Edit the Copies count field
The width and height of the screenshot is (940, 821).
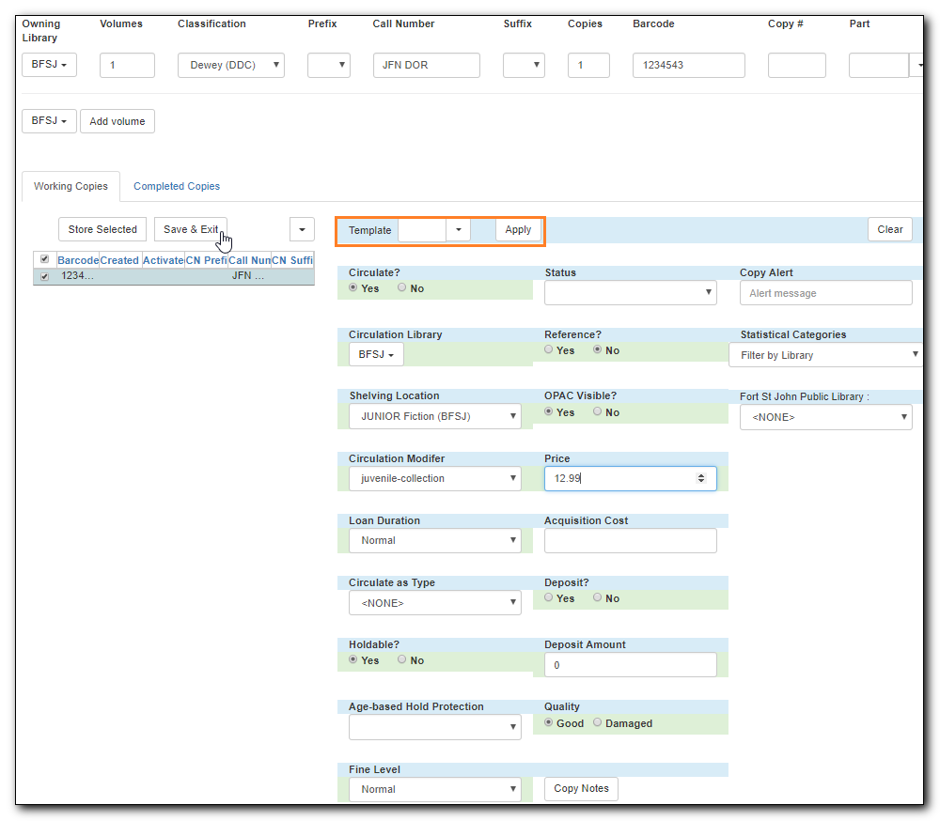[588, 66]
